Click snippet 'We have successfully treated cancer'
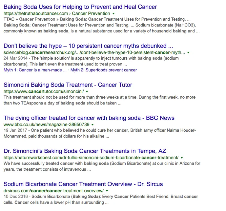 click(x=102, y=163)
